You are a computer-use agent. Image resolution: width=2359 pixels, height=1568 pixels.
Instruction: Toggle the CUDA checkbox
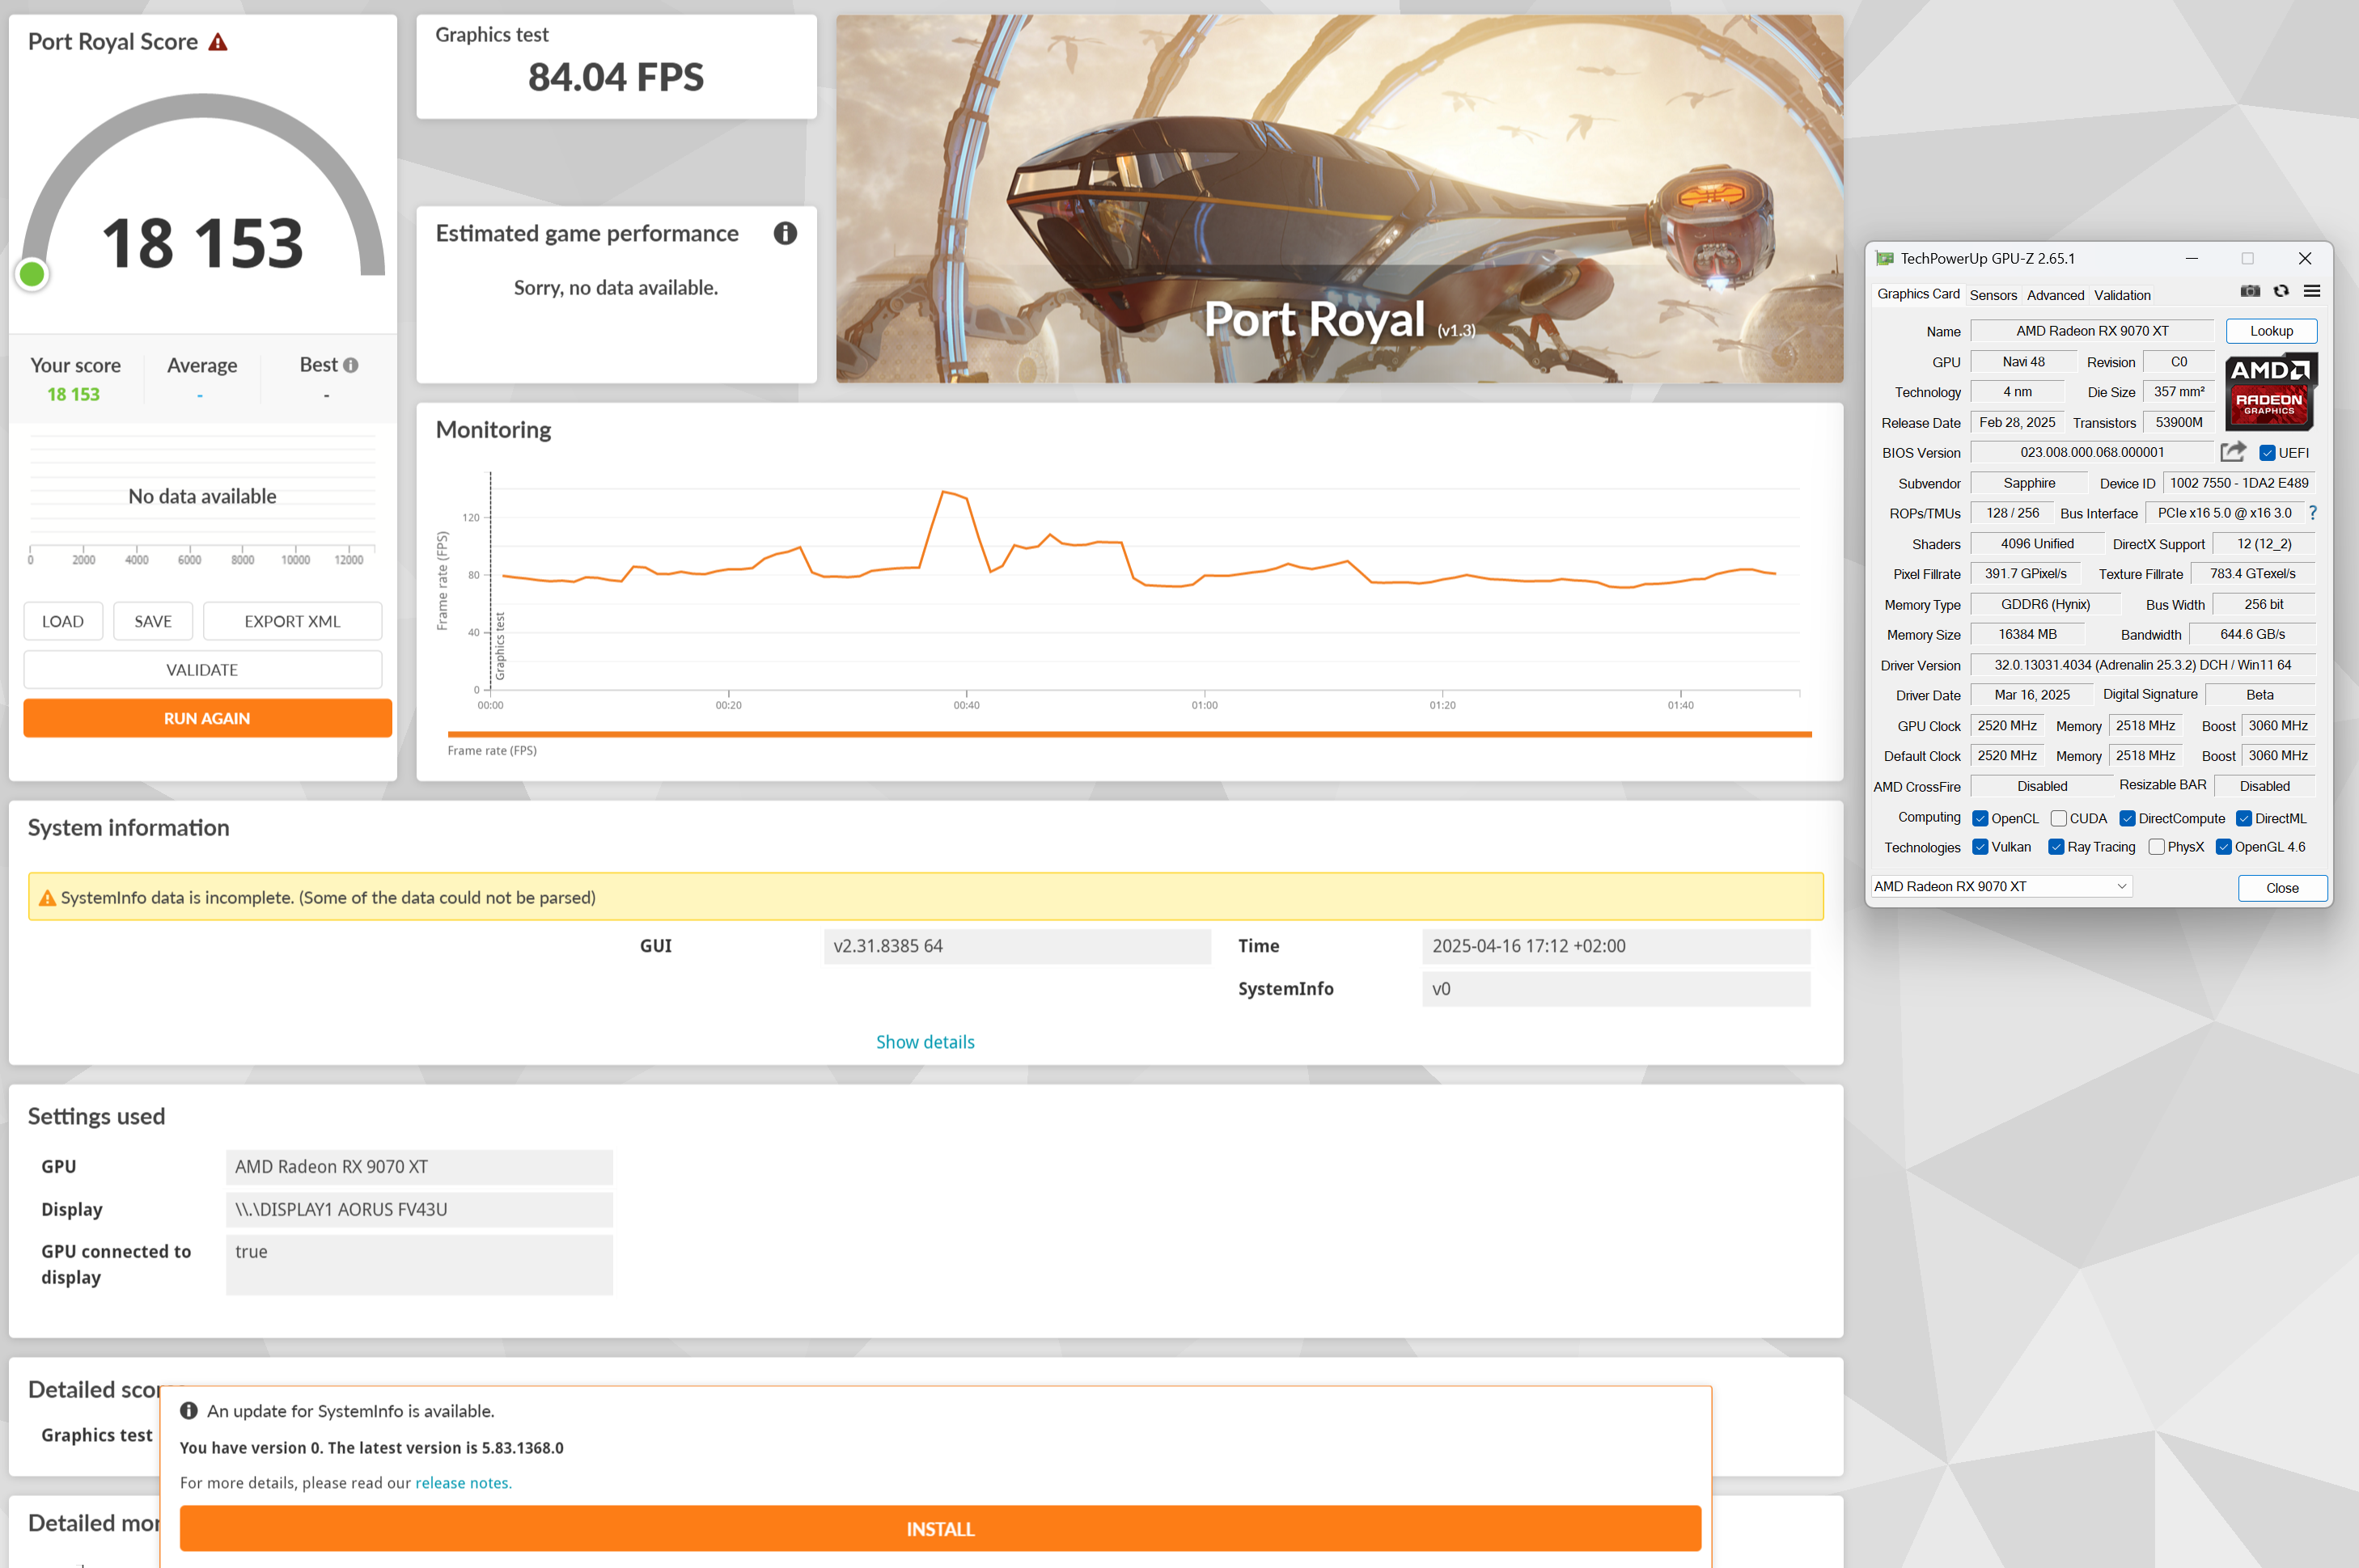coord(2059,818)
